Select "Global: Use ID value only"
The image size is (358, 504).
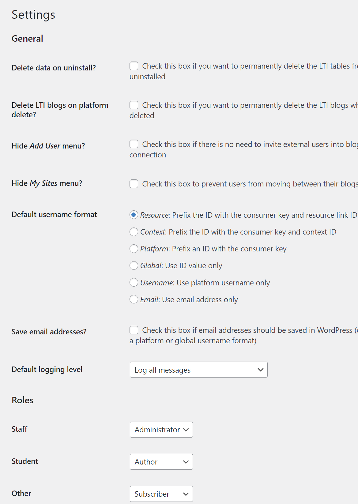coord(134,265)
